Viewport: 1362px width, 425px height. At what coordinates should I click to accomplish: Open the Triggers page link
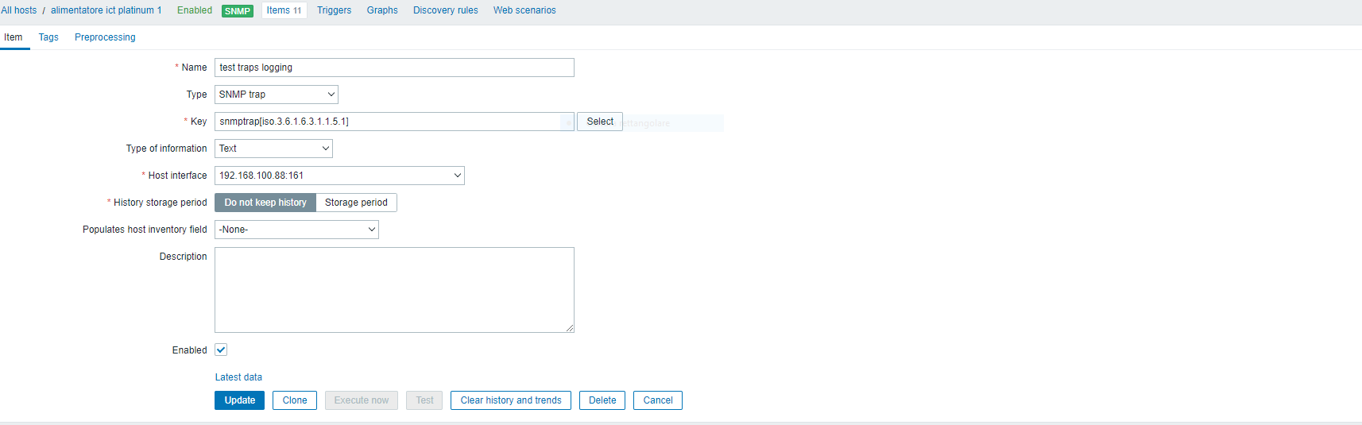pyautogui.click(x=334, y=10)
